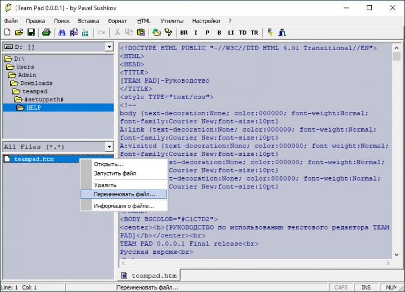The image size is (405, 292).
Task: Choose Переименовать файл... in context menu
Action: [x=124, y=194]
